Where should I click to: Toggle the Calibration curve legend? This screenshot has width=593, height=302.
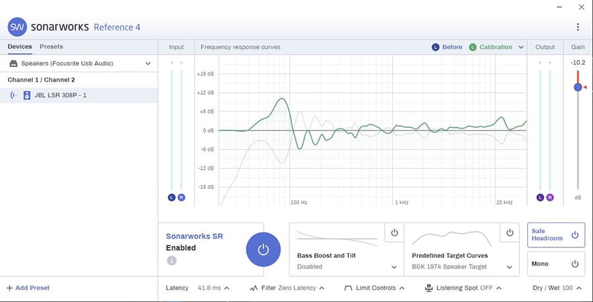coord(490,47)
